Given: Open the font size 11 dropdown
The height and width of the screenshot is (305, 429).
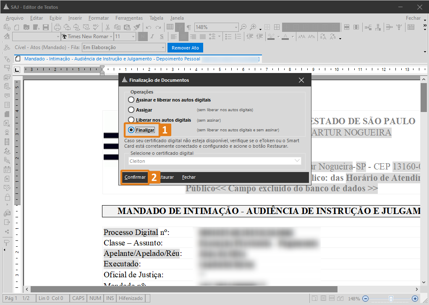Looking at the screenshot, I should (133, 36).
